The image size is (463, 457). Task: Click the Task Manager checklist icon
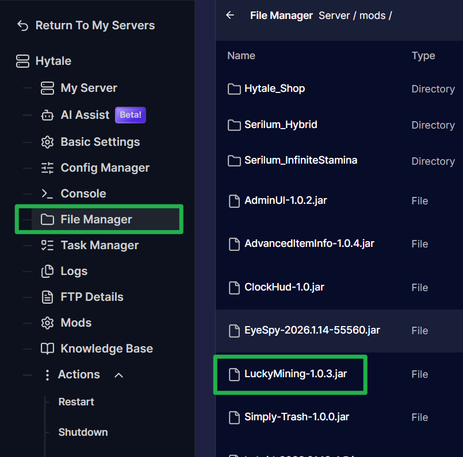[47, 246]
